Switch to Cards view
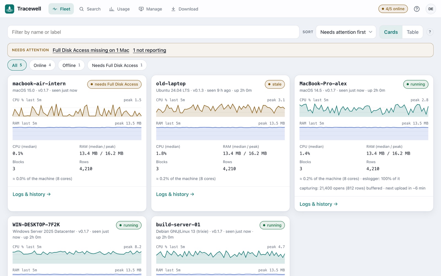Image resolution: width=441 pixels, height=276 pixels. [391, 32]
